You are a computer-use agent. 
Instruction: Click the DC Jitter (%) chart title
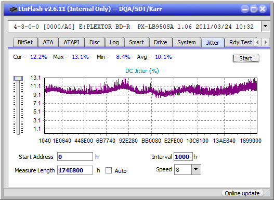tap(142, 71)
